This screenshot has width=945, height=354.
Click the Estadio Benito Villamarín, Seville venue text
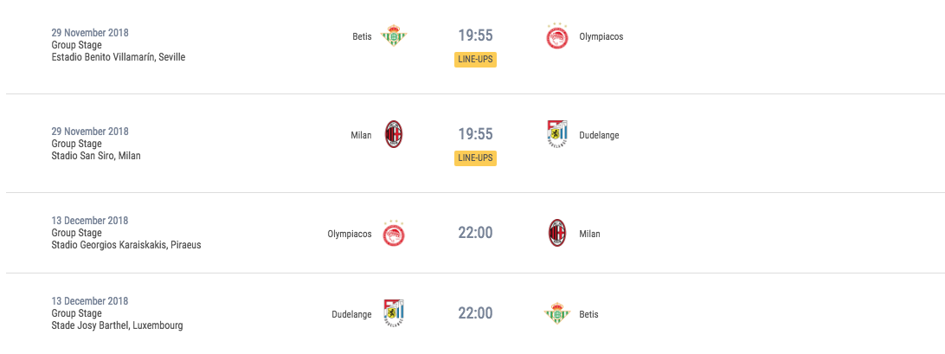[119, 57]
